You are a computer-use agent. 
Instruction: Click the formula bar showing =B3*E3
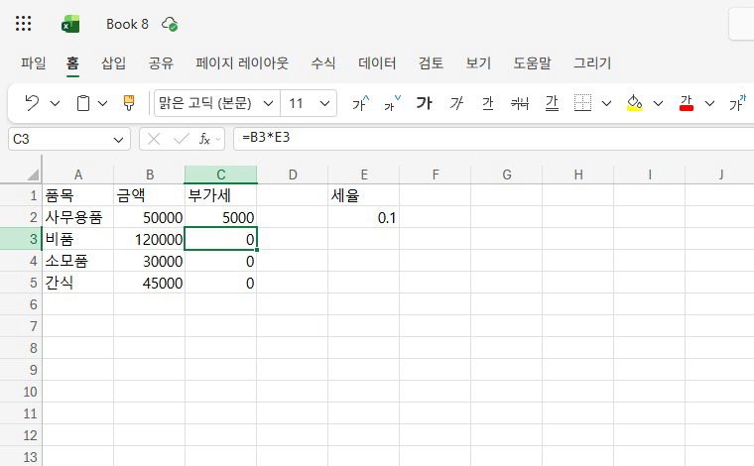493,139
